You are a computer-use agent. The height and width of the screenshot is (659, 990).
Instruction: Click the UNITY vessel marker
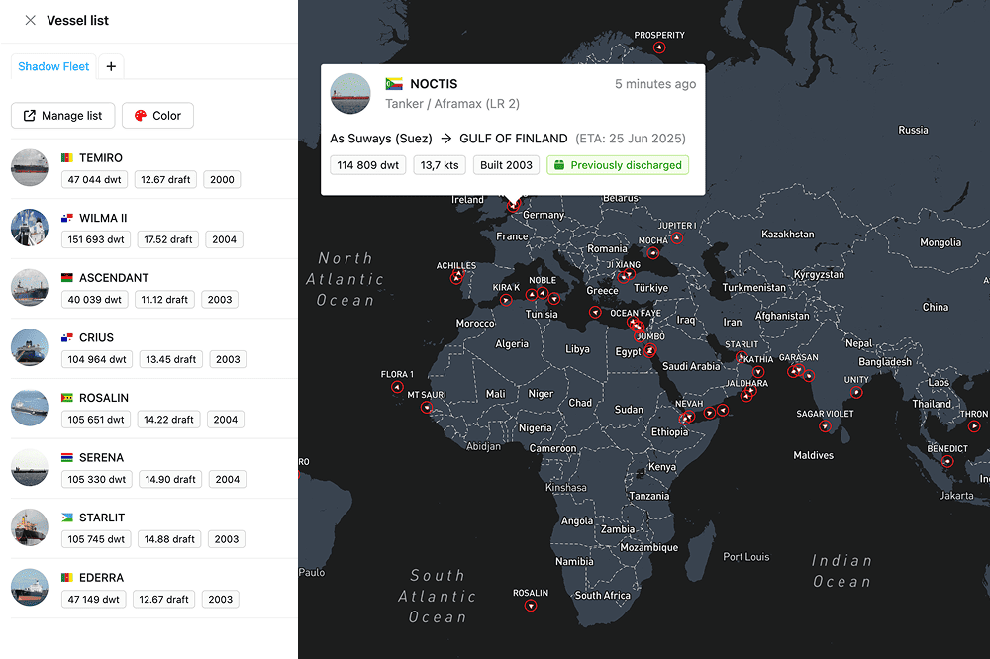click(856, 392)
